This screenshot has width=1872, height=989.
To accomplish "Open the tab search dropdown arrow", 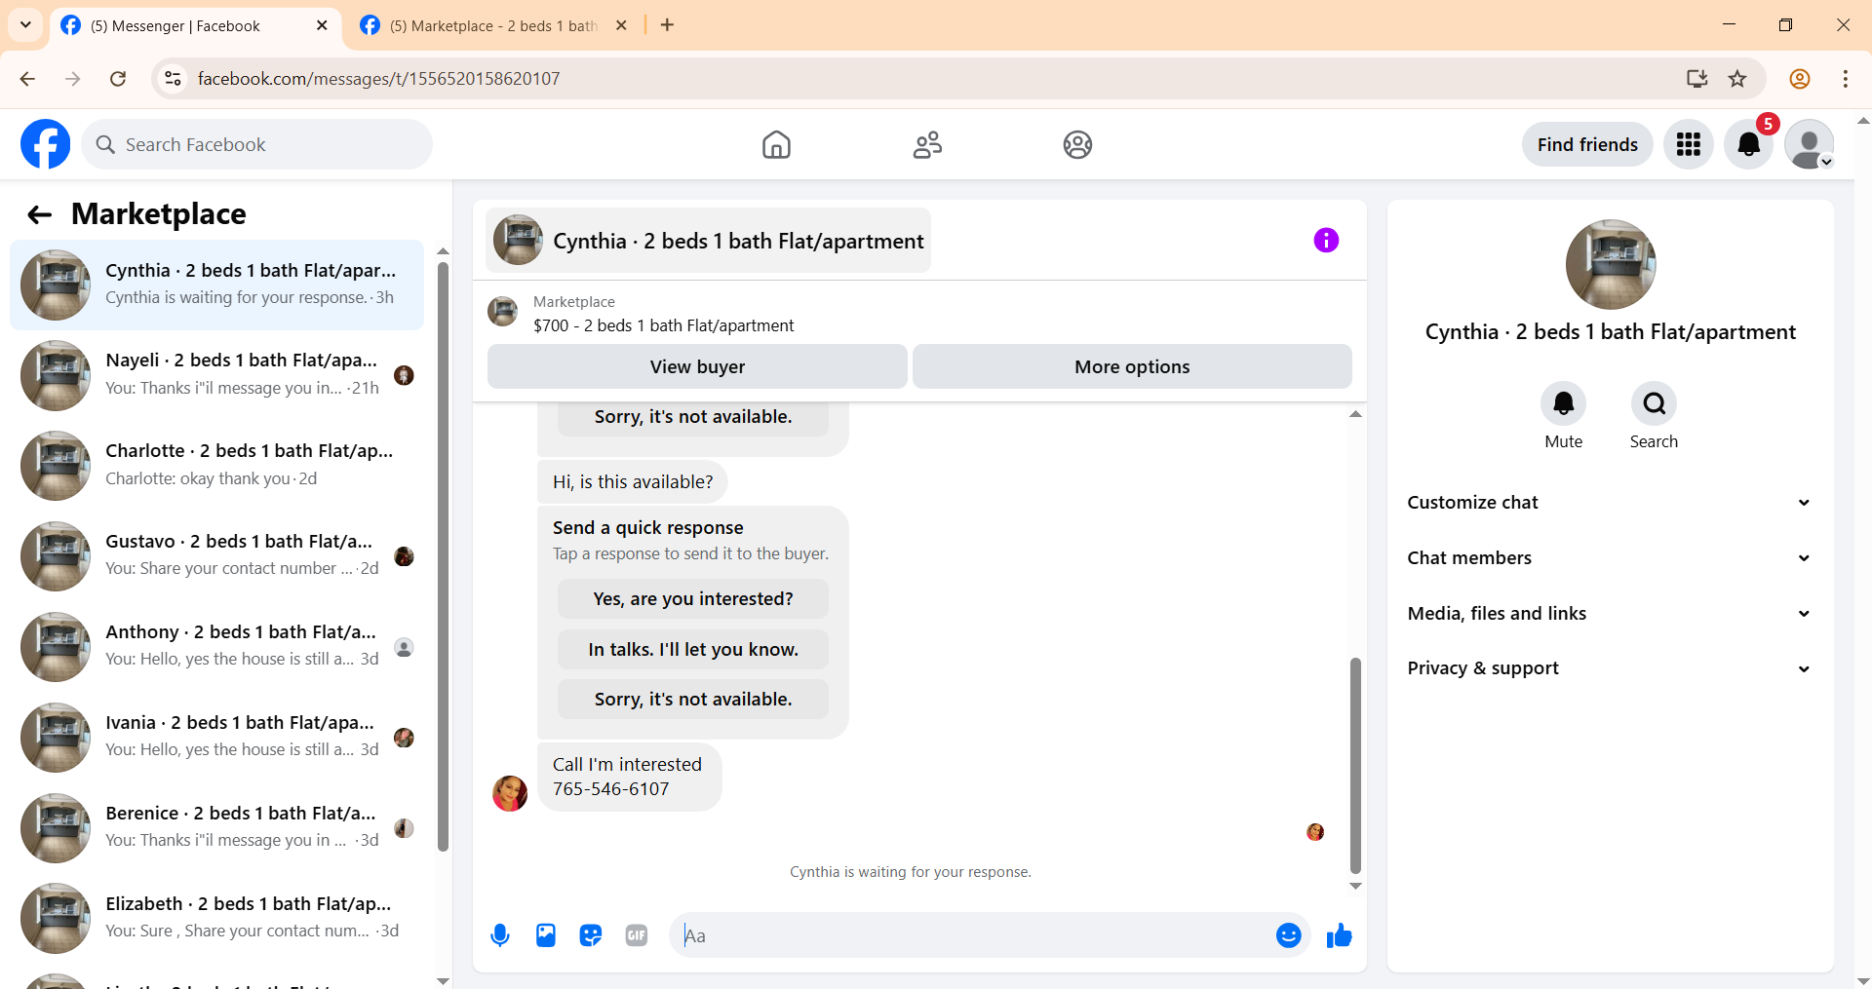I will pyautogui.click(x=25, y=25).
